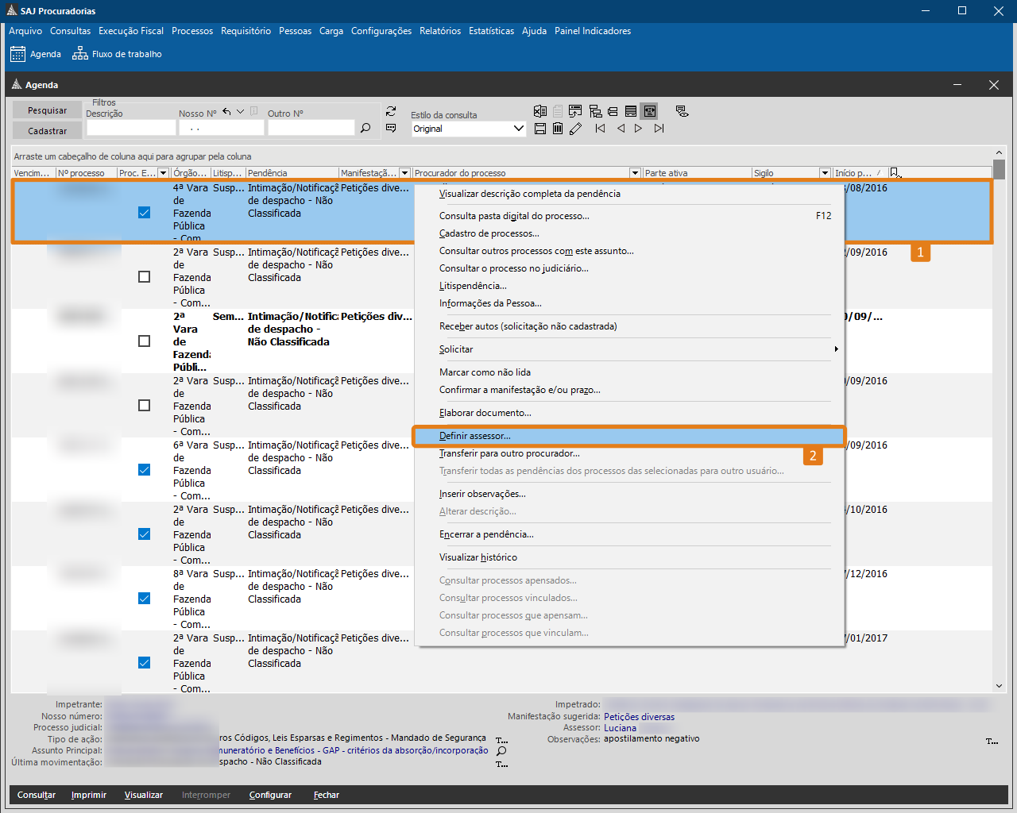Go to the last record with the navigation arrow
This screenshot has height=813, width=1017.
pyautogui.click(x=659, y=128)
